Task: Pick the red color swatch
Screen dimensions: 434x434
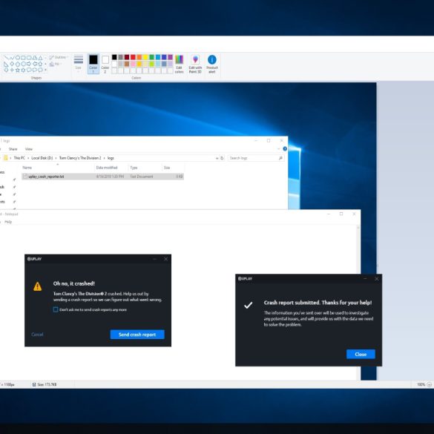Action: tap(133, 57)
